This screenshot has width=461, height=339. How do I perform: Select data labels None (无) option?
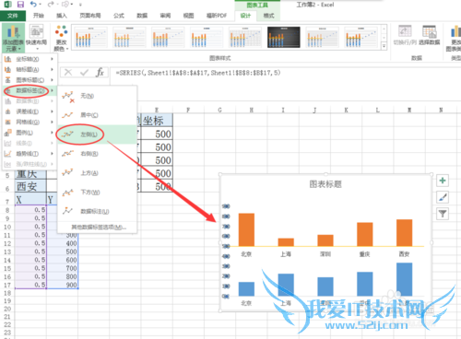click(x=97, y=96)
